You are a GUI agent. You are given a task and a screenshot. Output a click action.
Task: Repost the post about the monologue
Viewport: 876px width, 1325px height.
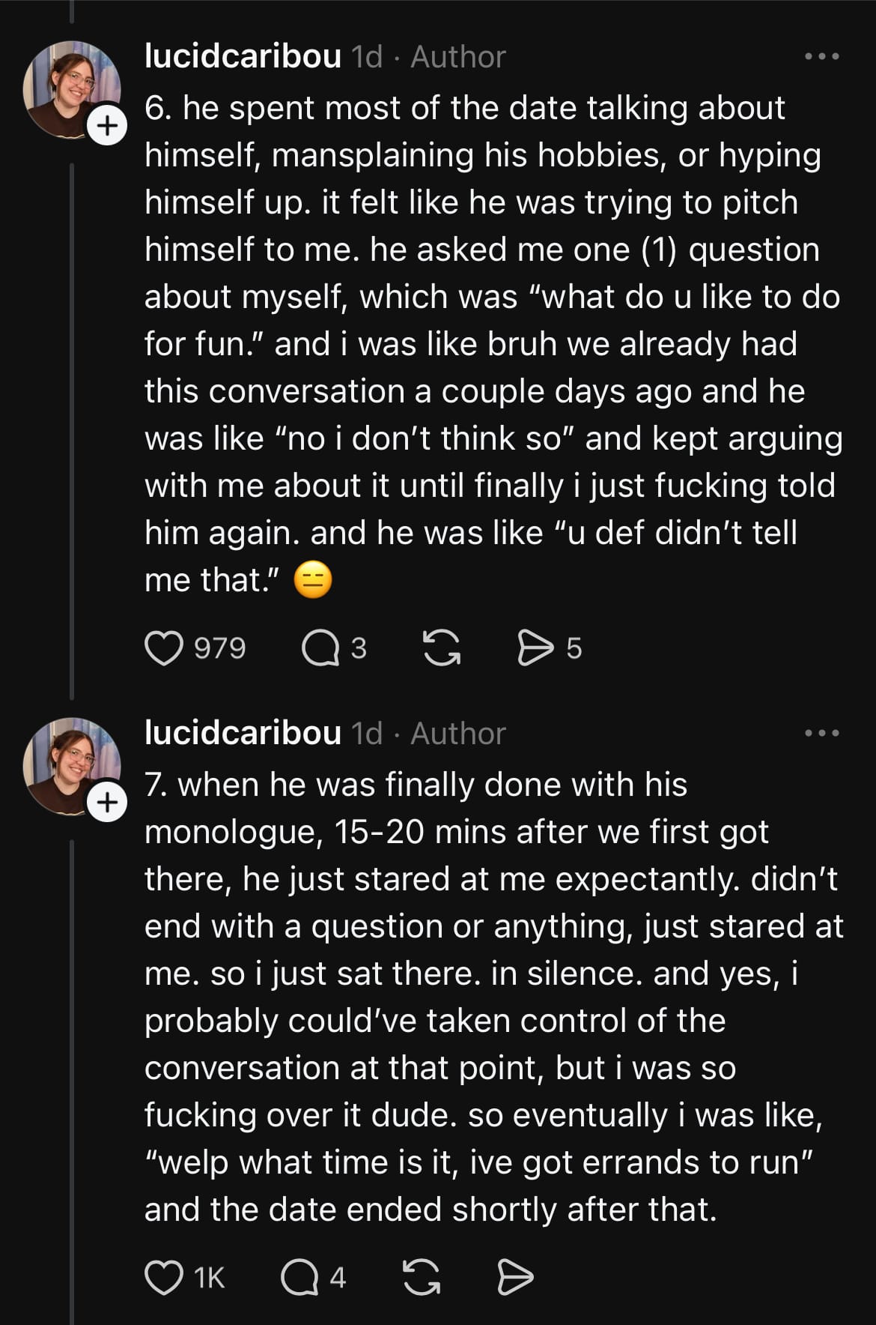[422, 1278]
